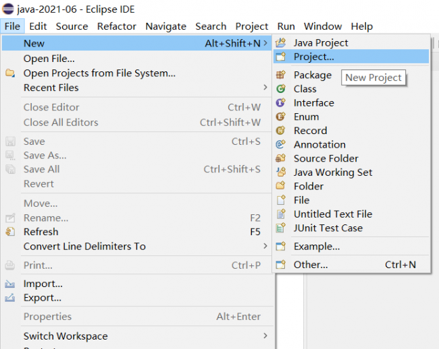Select the highlighted Project... entry

351,57
